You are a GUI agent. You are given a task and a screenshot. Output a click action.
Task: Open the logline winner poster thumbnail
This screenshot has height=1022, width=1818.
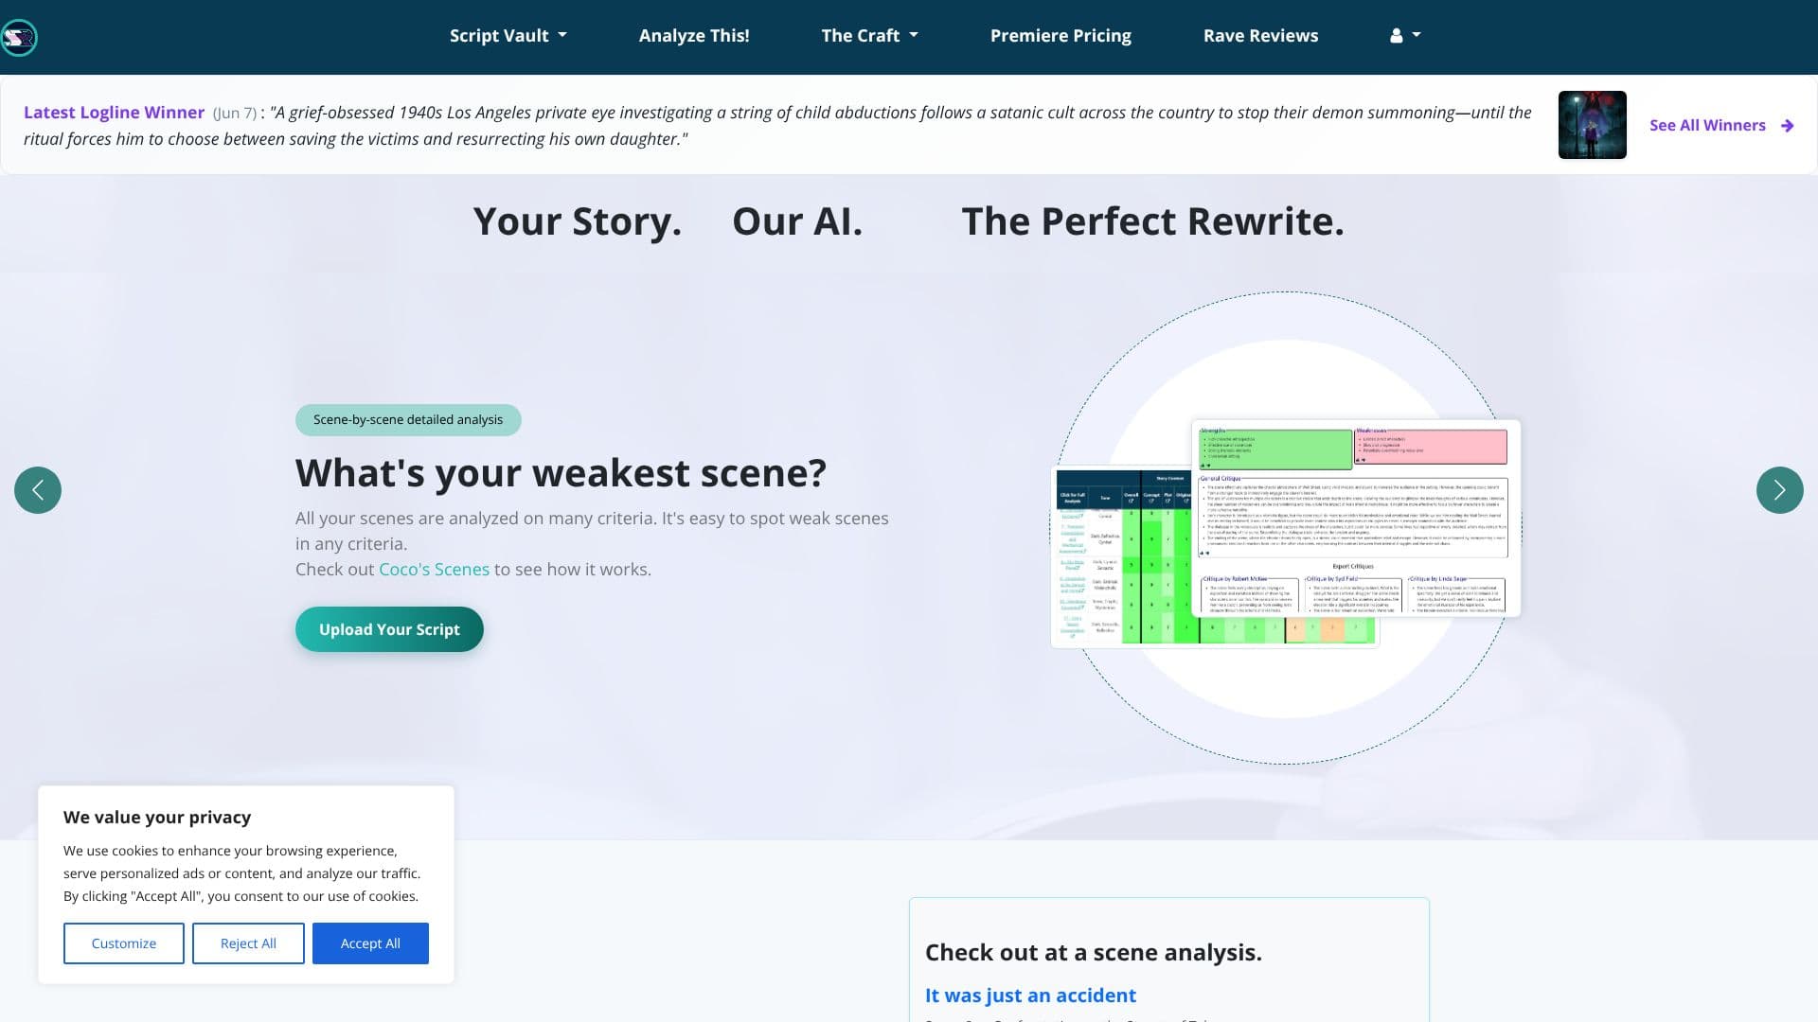pos(1592,125)
